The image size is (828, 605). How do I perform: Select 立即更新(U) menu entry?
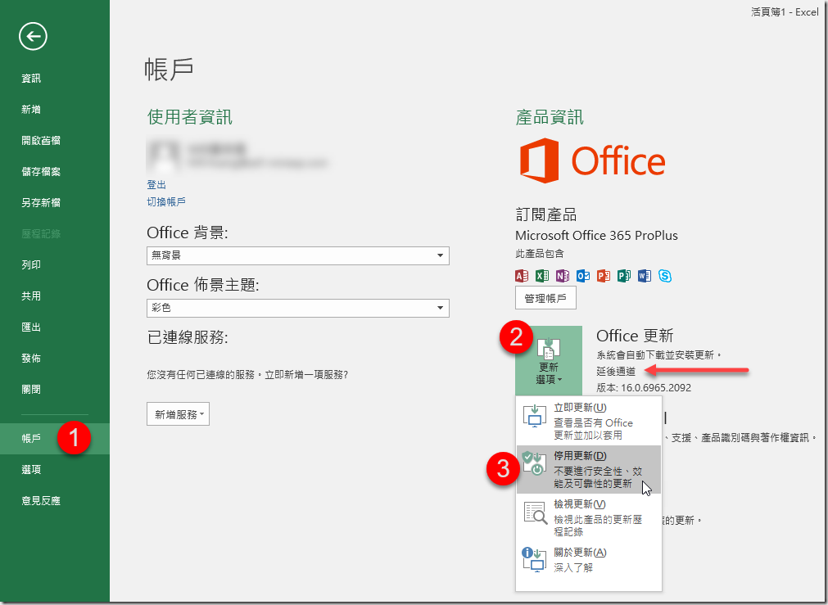[x=588, y=421]
